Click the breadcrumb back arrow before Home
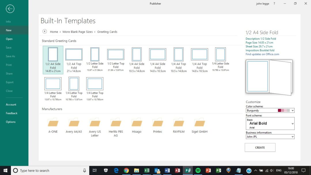Viewport: 311px width, 175px height. click(x=45, y=32)
